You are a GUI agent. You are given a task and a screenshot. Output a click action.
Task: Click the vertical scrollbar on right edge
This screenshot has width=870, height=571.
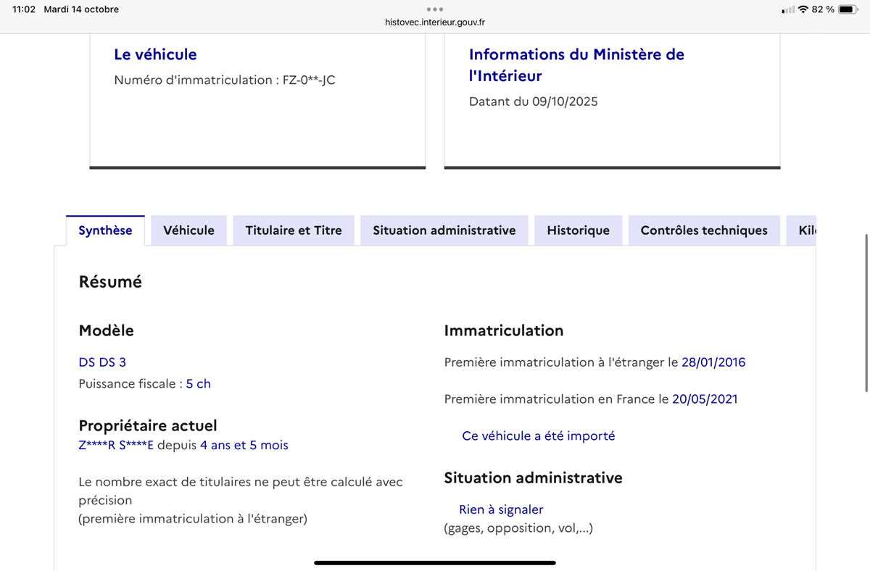[x=866, y=313]
